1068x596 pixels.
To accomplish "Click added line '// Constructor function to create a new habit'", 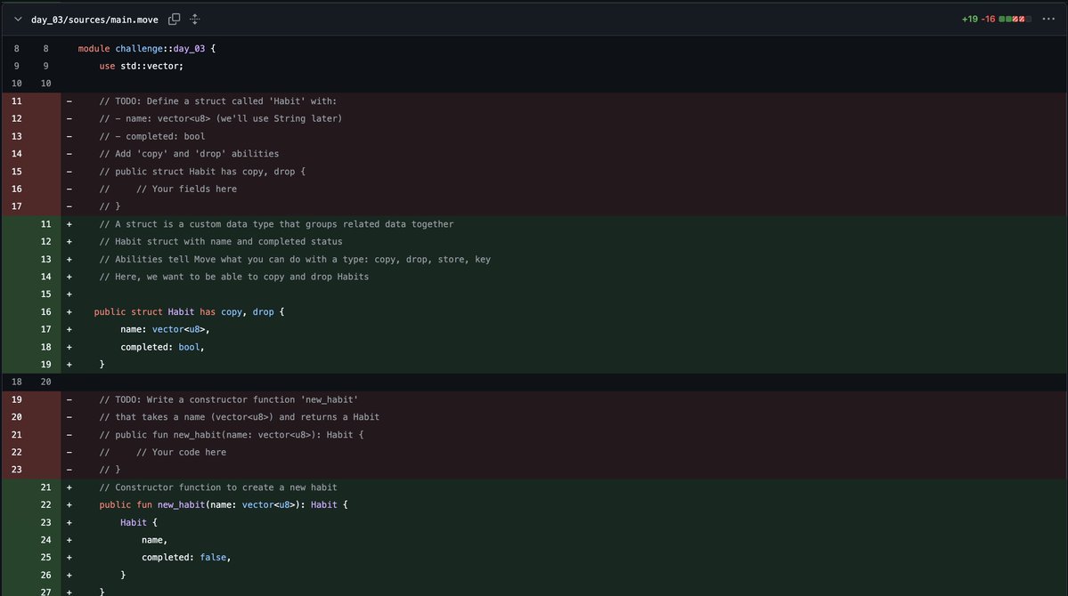I will click(218, 487).
